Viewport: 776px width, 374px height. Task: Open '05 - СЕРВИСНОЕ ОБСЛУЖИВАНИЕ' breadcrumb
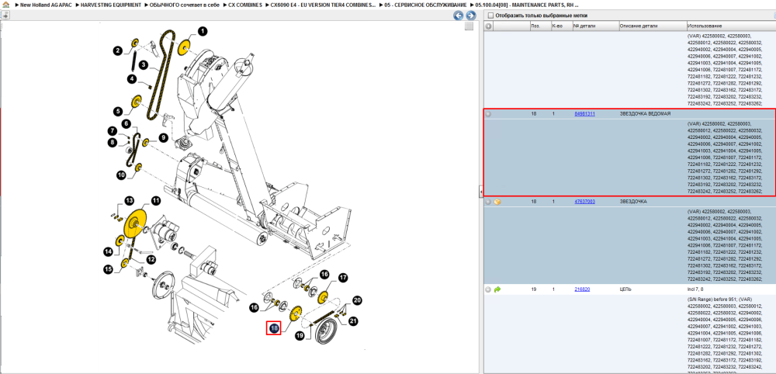[x=425, y=5]
